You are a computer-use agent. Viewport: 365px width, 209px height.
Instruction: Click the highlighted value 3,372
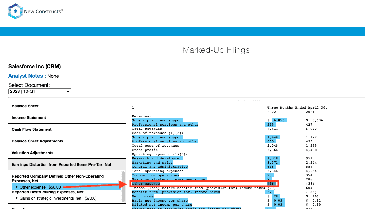pos(272,163)
